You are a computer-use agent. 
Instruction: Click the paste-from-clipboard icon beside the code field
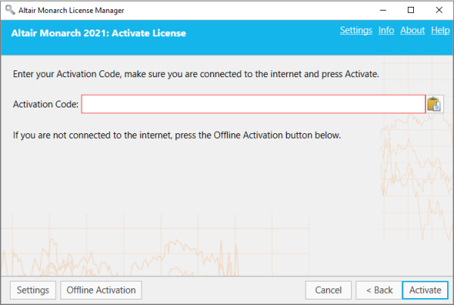(x=434, y=104)
